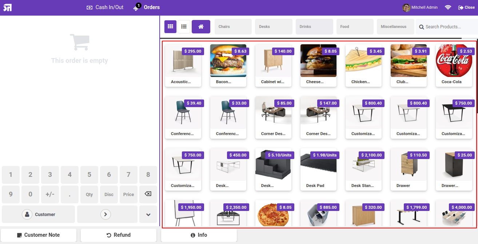This screenshot has width=478, height=244.
Task: Filter by Drinks category
Action: (315, 27)
